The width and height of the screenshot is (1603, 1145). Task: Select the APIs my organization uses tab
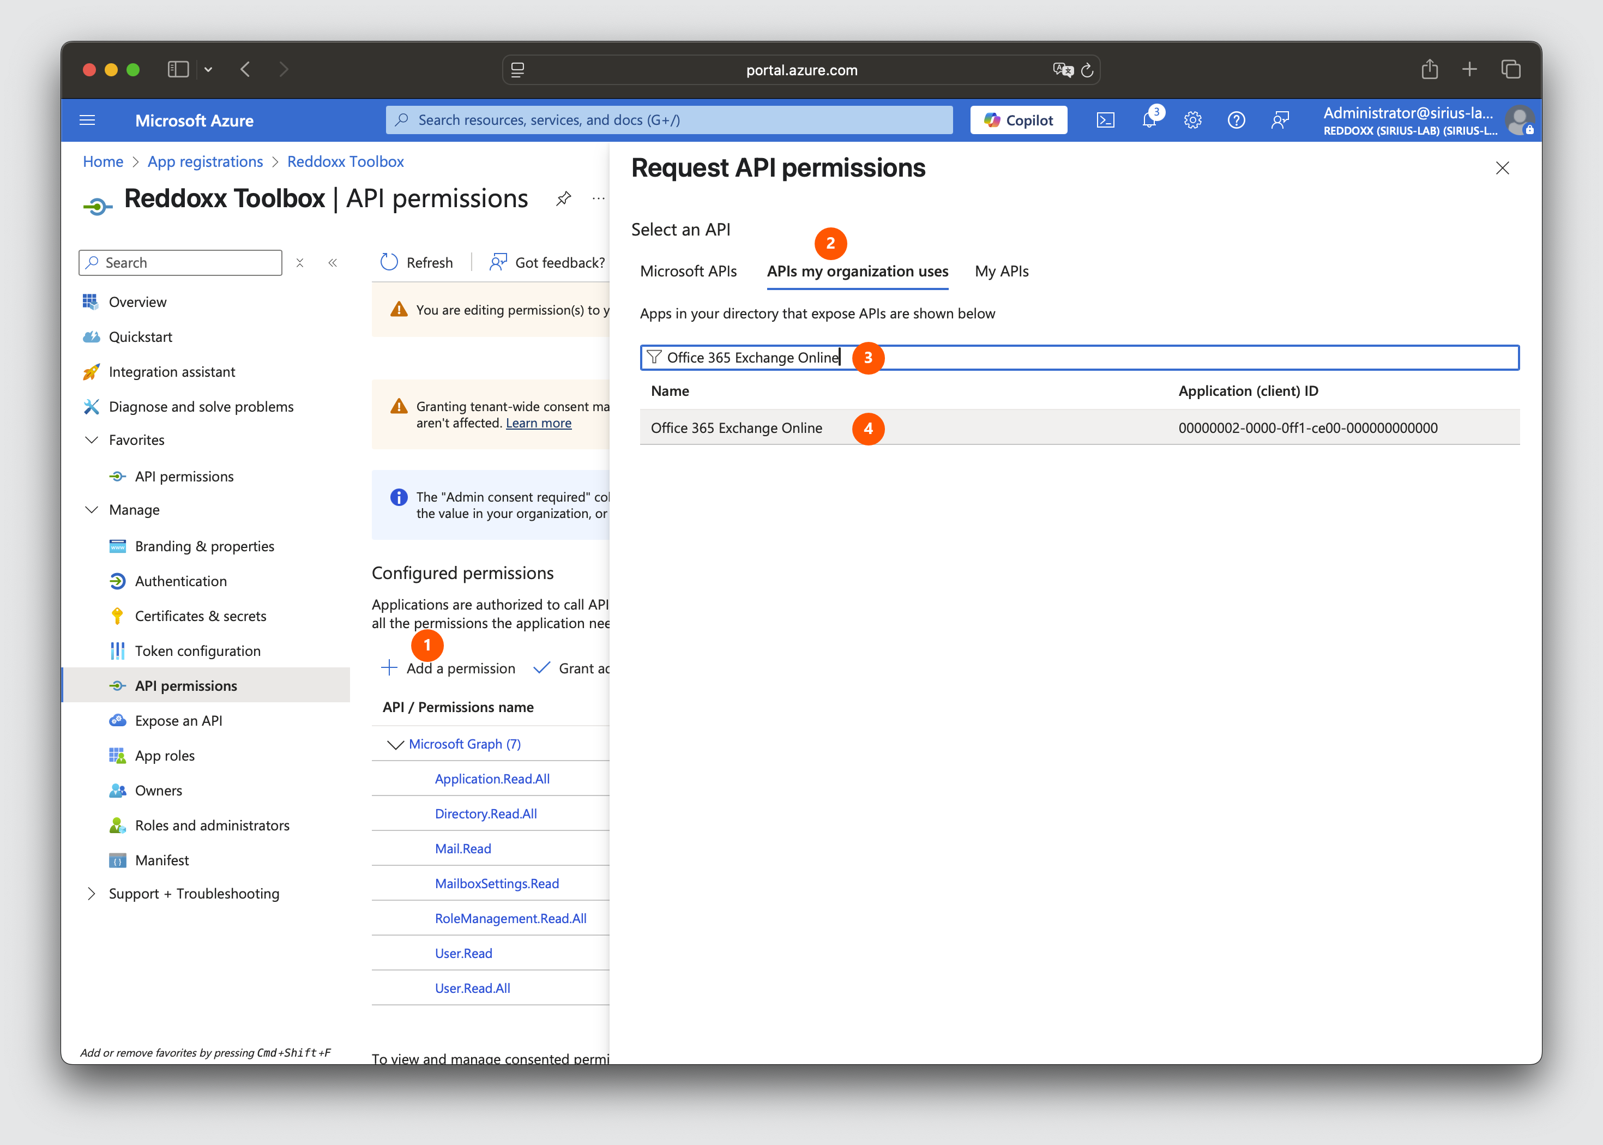[x=857, y=272]
